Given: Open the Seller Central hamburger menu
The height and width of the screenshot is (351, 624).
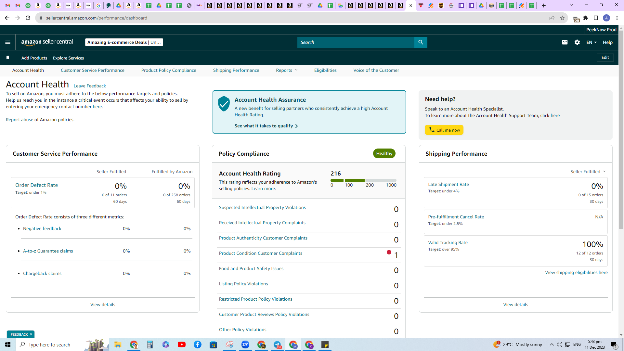Looking at the screenshot, I should tap(8, 42).
